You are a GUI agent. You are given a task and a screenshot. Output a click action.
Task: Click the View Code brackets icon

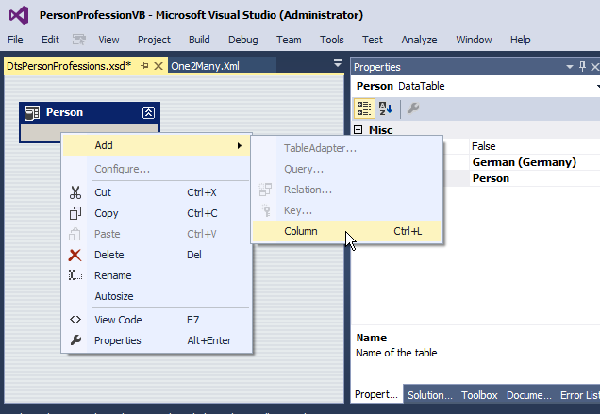pyautogui.click(x=75, y=320)
